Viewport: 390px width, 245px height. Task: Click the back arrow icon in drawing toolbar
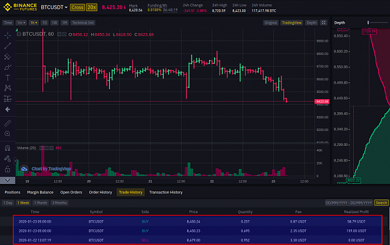coord(7,109)
